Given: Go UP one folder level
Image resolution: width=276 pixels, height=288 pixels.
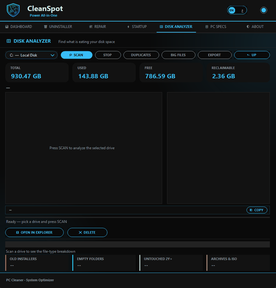Looking at the screenshot, I should click(x=252, y=55).
